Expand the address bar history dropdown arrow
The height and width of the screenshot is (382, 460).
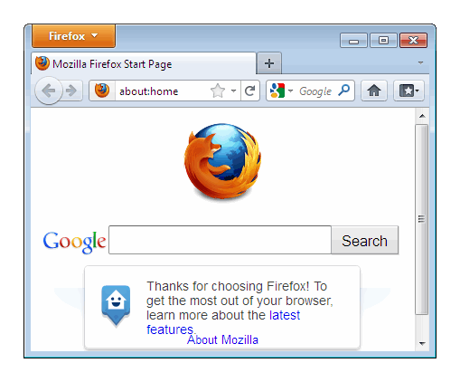click(233, 91)
